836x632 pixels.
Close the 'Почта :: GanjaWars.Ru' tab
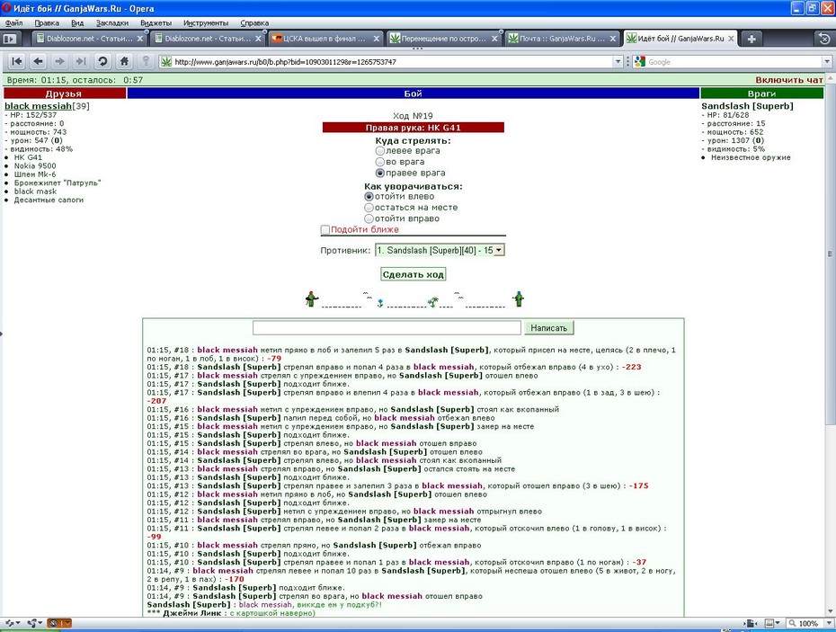[x=612, y=39]
